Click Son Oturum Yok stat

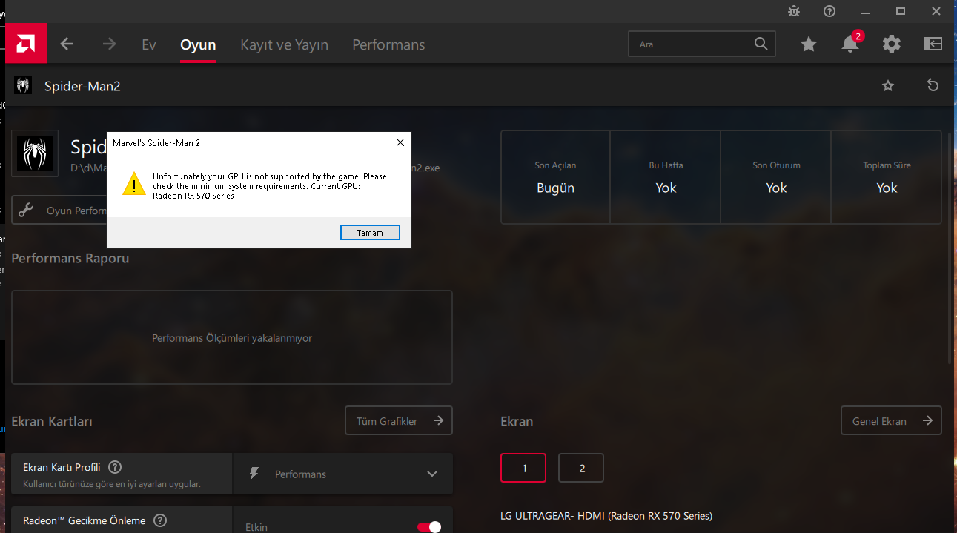click(776, 178)
